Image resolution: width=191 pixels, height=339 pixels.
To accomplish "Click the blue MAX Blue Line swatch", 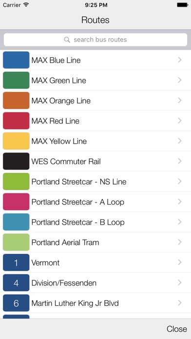I will click(x=16, y=60).
